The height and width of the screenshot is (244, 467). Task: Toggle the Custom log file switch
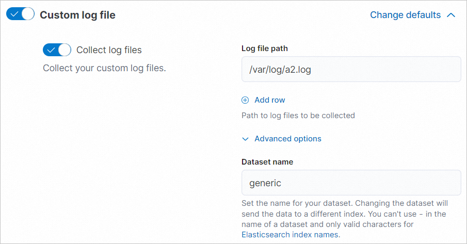tap(20, 14)
